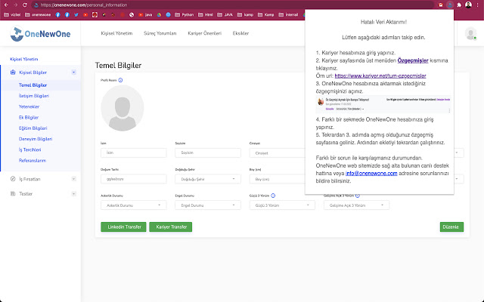Click the OneNewOne logo

(40, 33)
